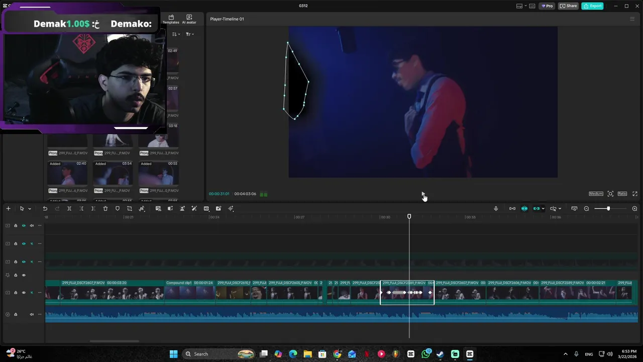This screenshot has height=362, width=643.
Task: Delete the right side of the clip
Action: coord(93,209)
